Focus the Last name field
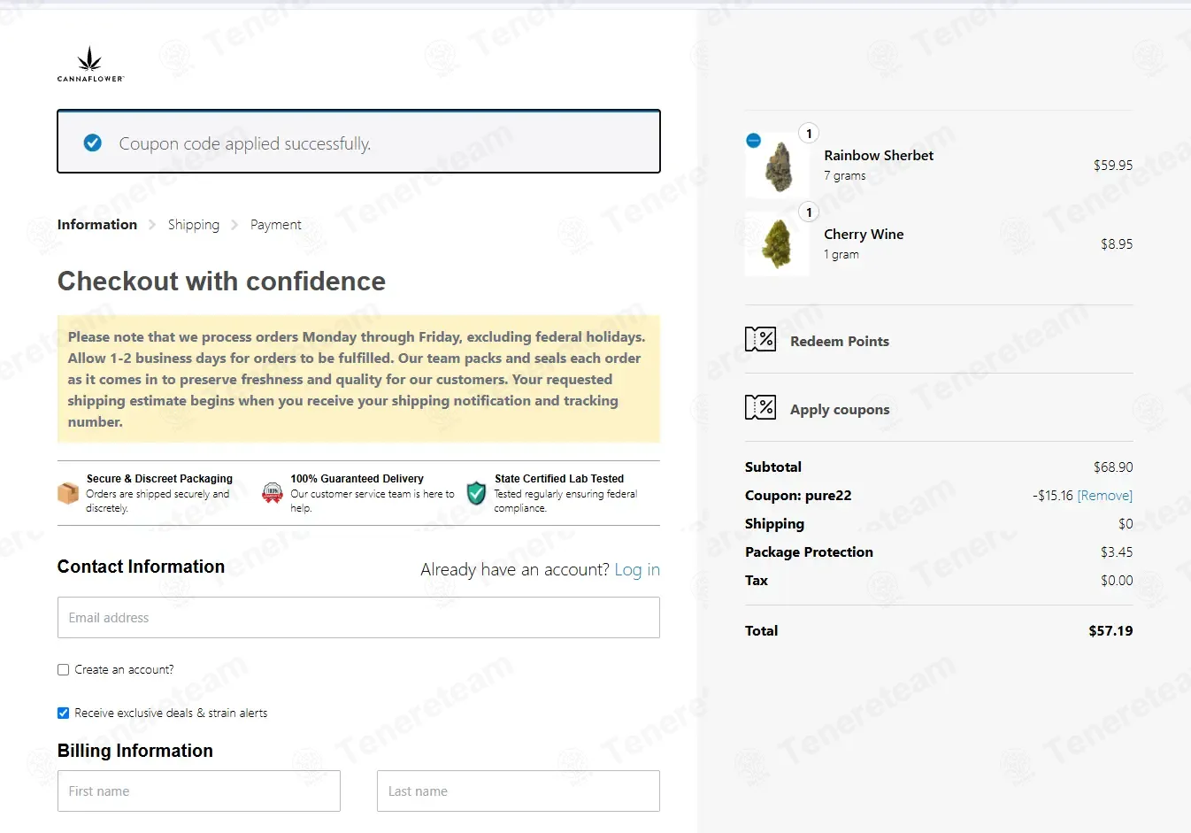This screenshot has height=833, width=1191. click(519, 791)
